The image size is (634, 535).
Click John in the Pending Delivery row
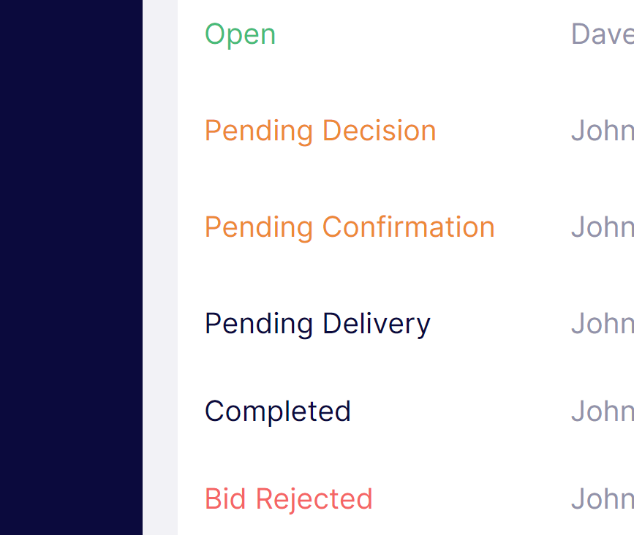coord(603,324)
